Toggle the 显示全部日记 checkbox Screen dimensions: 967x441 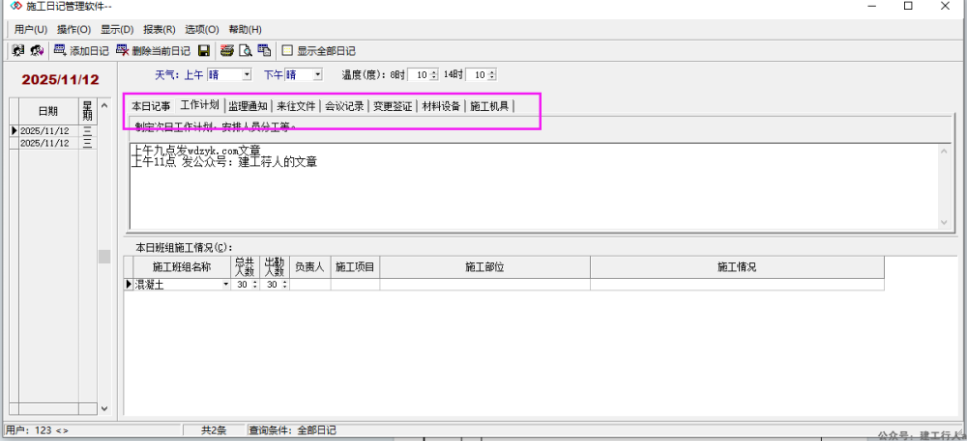[x=287, y=50]
